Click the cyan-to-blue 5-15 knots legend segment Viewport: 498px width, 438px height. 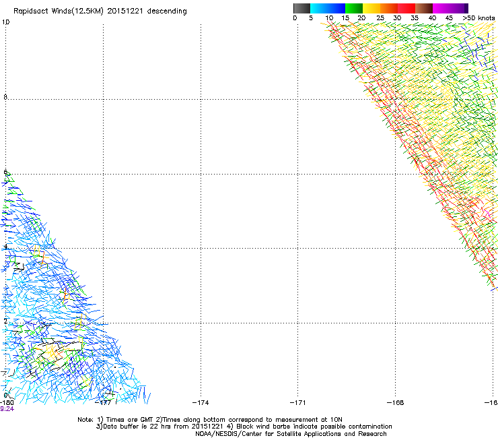[x=328, y=8]
